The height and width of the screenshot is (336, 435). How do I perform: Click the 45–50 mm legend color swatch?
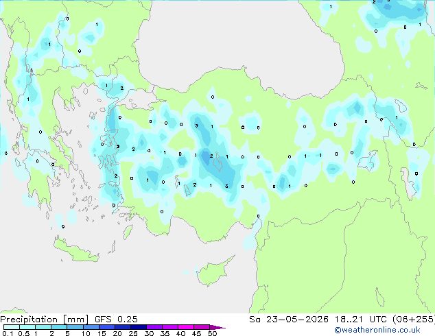click(x=201, y=327)
